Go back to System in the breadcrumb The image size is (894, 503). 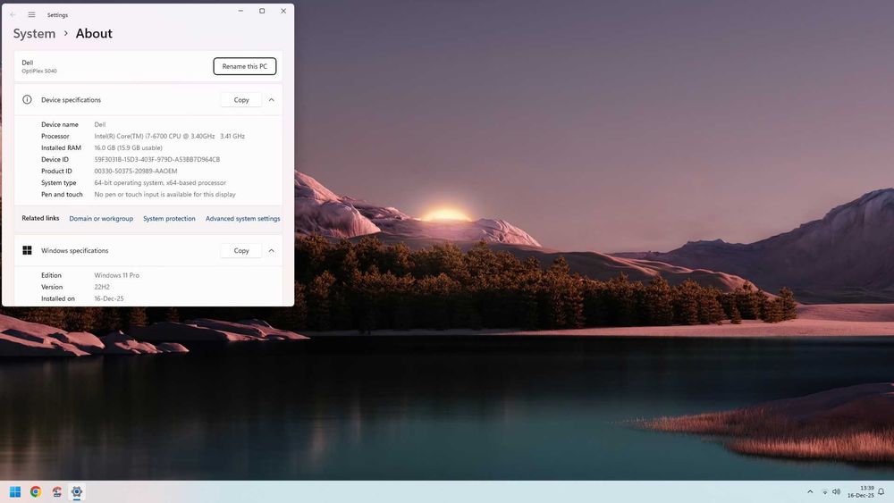click(x=34, y=34)
